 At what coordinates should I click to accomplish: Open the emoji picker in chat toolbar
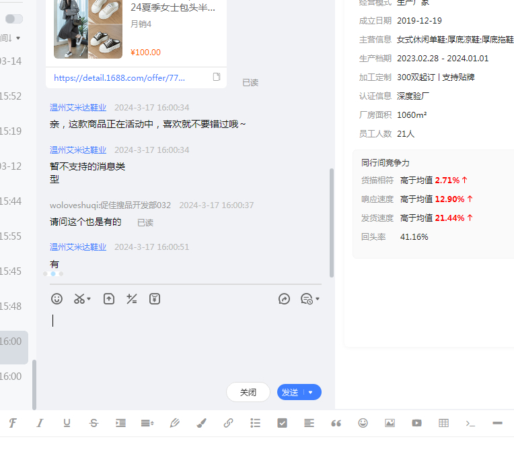click(x=57, y=299)
